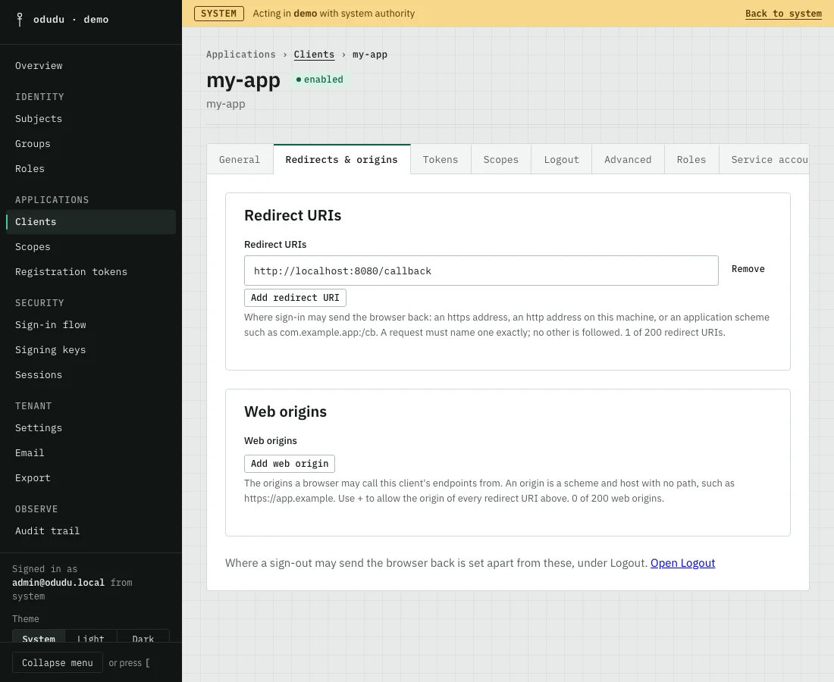Choose the Dark theme option
The image size is (834, 682).
pyautogui.click(x=143, y=638)
